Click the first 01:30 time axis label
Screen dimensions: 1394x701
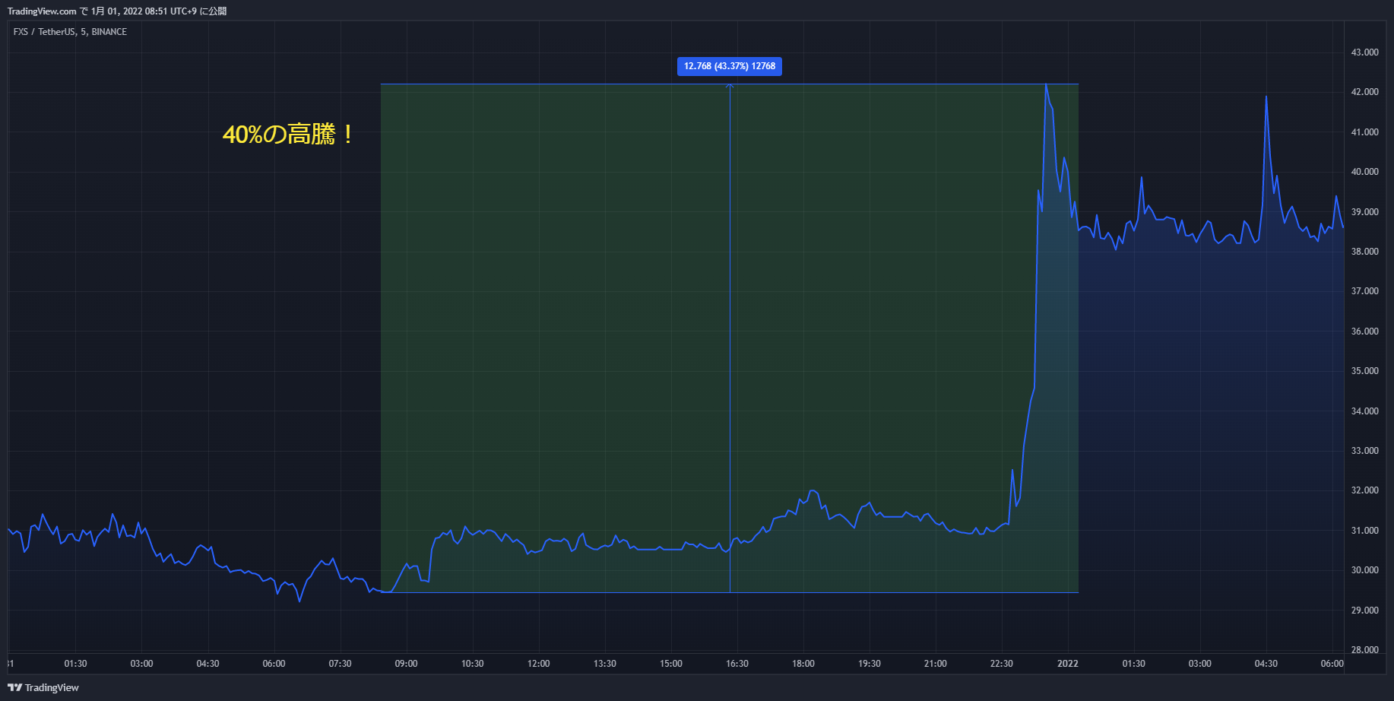(75, 664)
